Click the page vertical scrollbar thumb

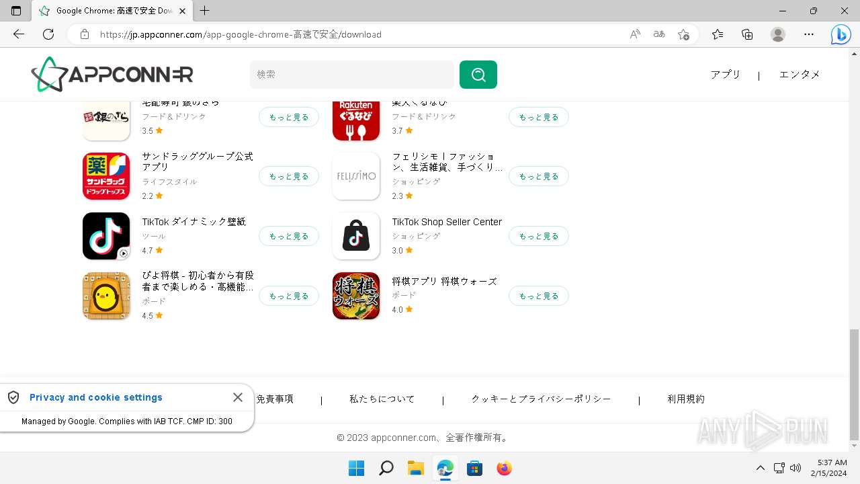[x=854, y=383]
